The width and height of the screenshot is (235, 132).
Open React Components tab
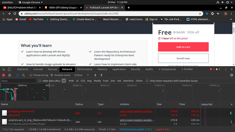[x=167, y=69]
